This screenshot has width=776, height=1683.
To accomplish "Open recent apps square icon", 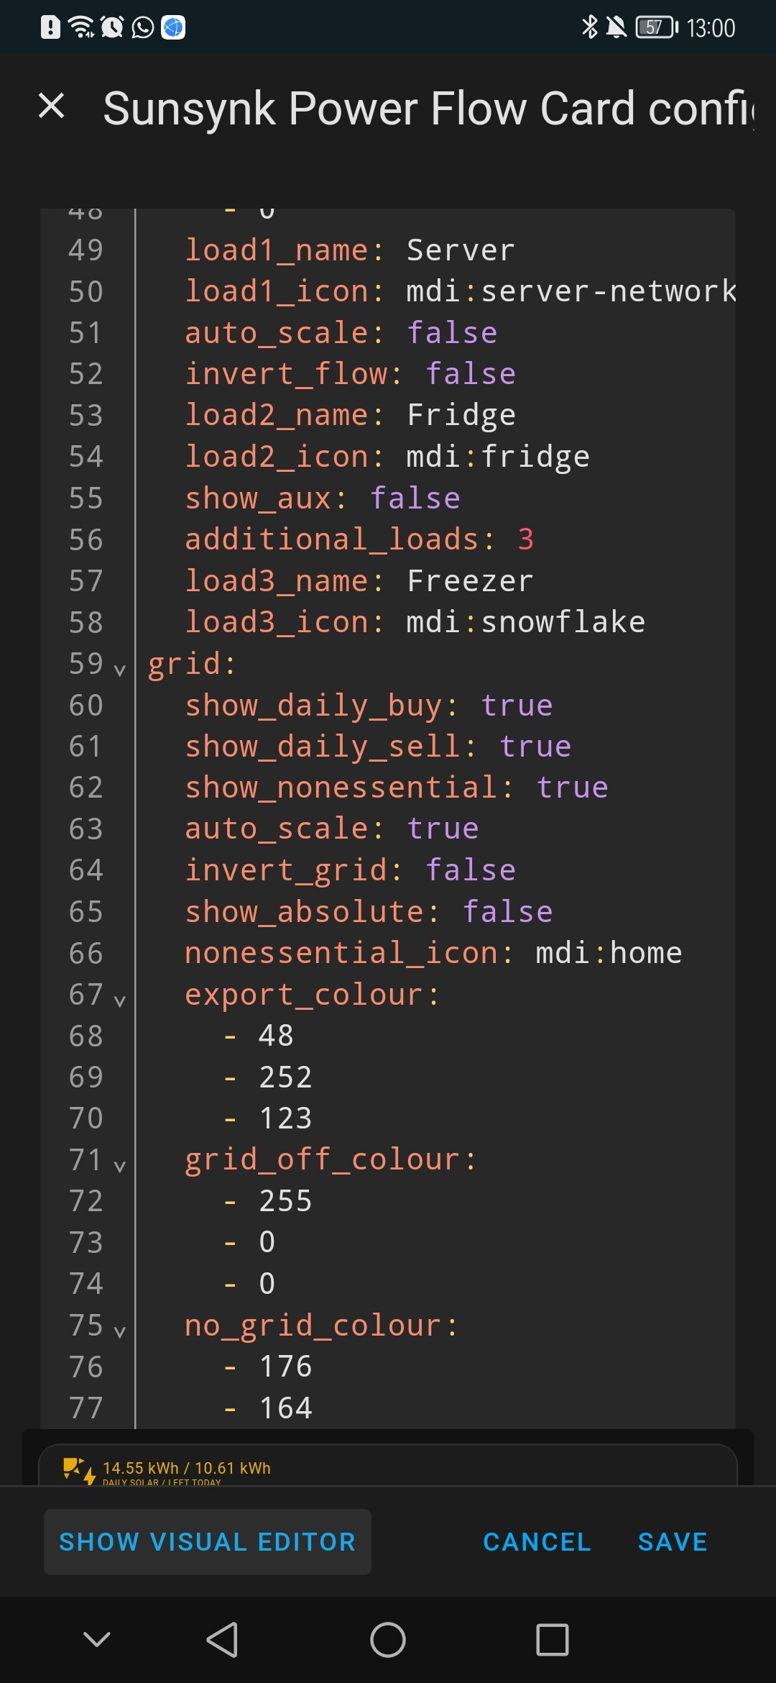I will point(552,1640).
